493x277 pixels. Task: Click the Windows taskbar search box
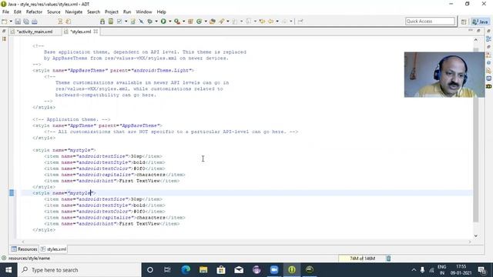(x=79, y=270)
